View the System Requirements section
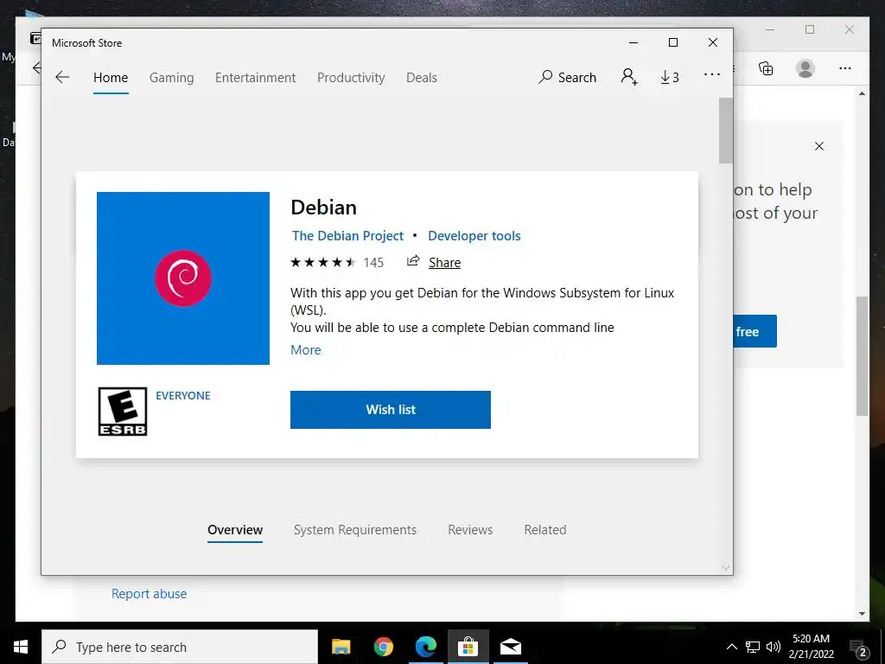 coord(355,530)
